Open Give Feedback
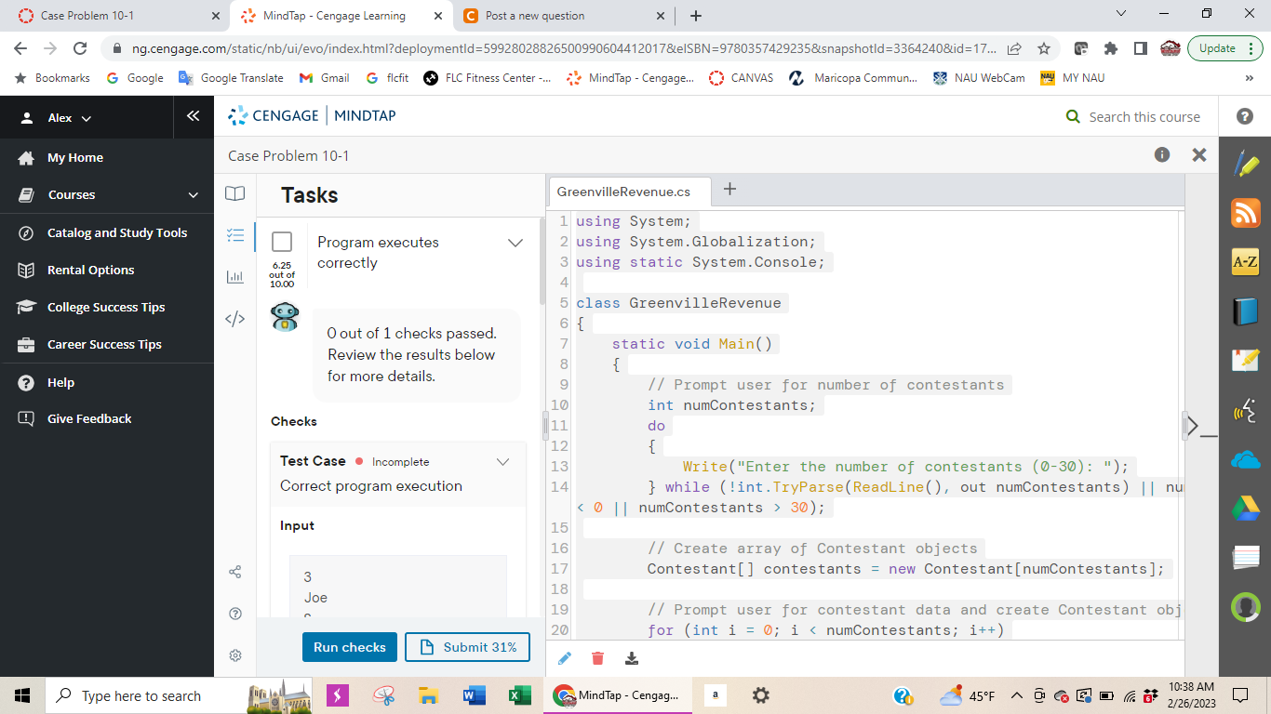Image resolution: width=1271 pixels, height=714 pixels. pyautogui.click(x=89, y=418)
